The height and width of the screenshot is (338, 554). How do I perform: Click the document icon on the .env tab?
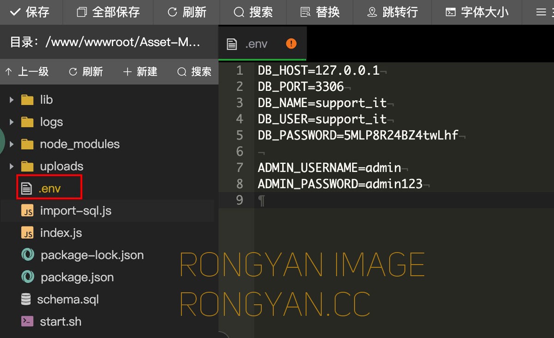[x=232, y=44]
